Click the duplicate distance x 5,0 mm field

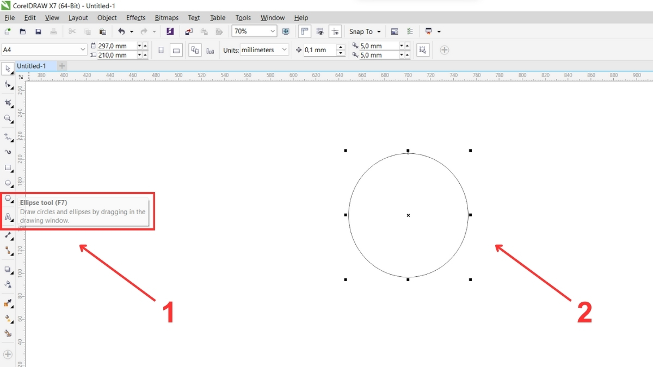pos(379,46)
